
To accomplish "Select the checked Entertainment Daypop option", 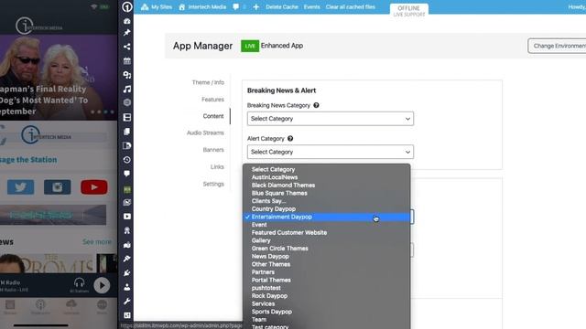I will pyautogui.click(x=327, y=217).
